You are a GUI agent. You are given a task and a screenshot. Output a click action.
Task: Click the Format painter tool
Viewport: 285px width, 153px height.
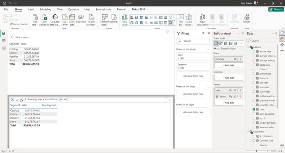[19, 24]
